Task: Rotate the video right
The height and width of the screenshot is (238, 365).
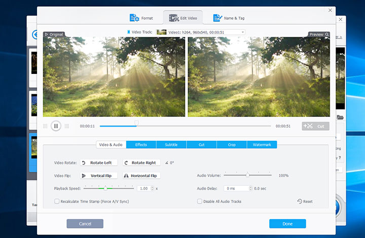Action: pyautogui.click(x=140, y=163)
